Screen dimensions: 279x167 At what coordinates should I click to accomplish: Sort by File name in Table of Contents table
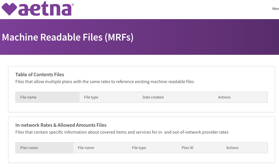tap(28, 97)
